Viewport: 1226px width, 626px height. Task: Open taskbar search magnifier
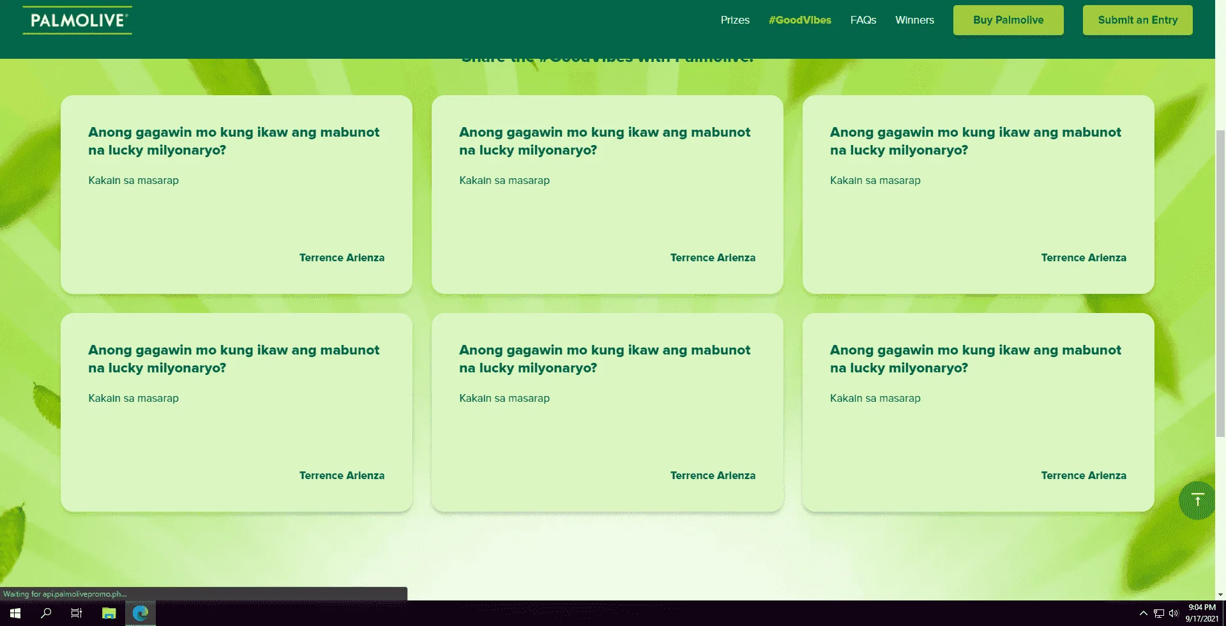click(46, 613)
